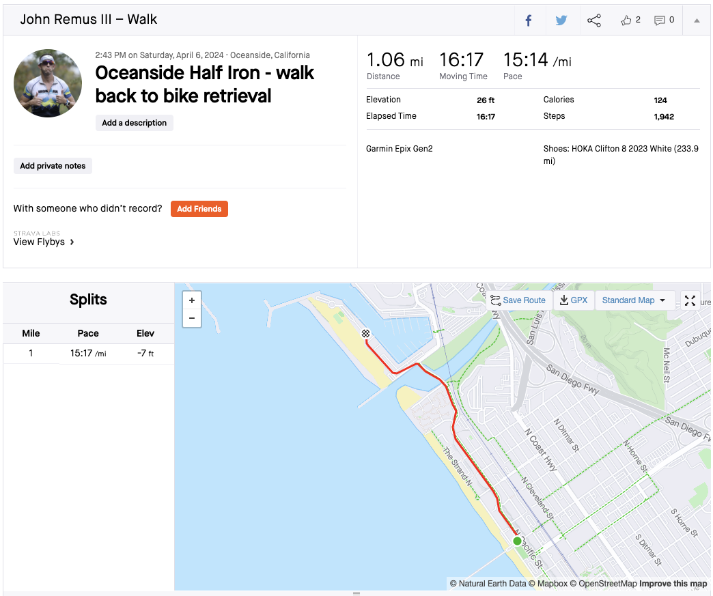Zoom out on the map
The image size is (713, 596).
point(192,318)
